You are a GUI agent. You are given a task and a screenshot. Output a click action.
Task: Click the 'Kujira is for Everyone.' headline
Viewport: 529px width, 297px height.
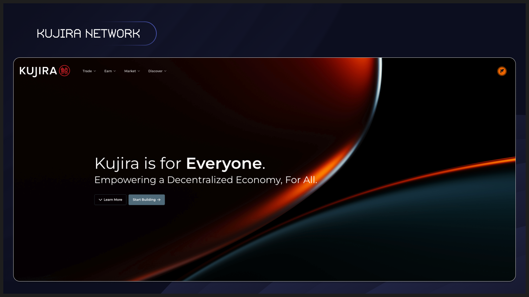180,163
